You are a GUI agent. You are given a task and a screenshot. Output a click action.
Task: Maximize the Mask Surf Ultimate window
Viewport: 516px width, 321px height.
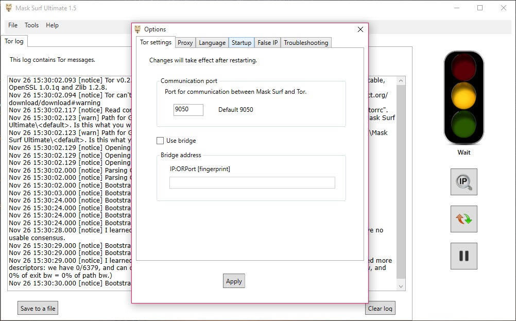point(480,8)
